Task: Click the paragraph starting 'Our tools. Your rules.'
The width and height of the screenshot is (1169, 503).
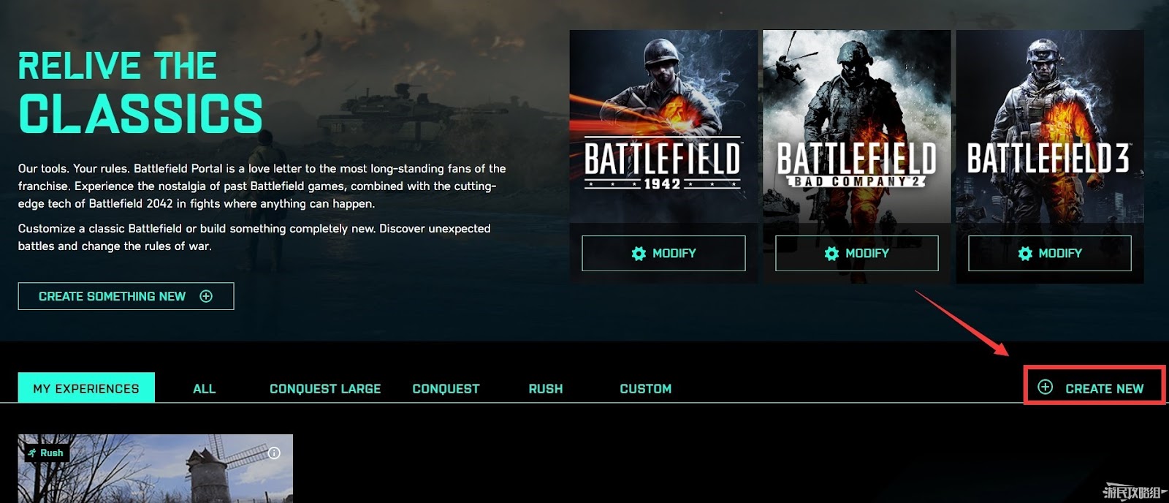Action: 262,186
